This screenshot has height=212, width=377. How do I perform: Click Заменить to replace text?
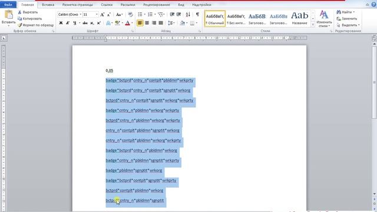[347, 18]
